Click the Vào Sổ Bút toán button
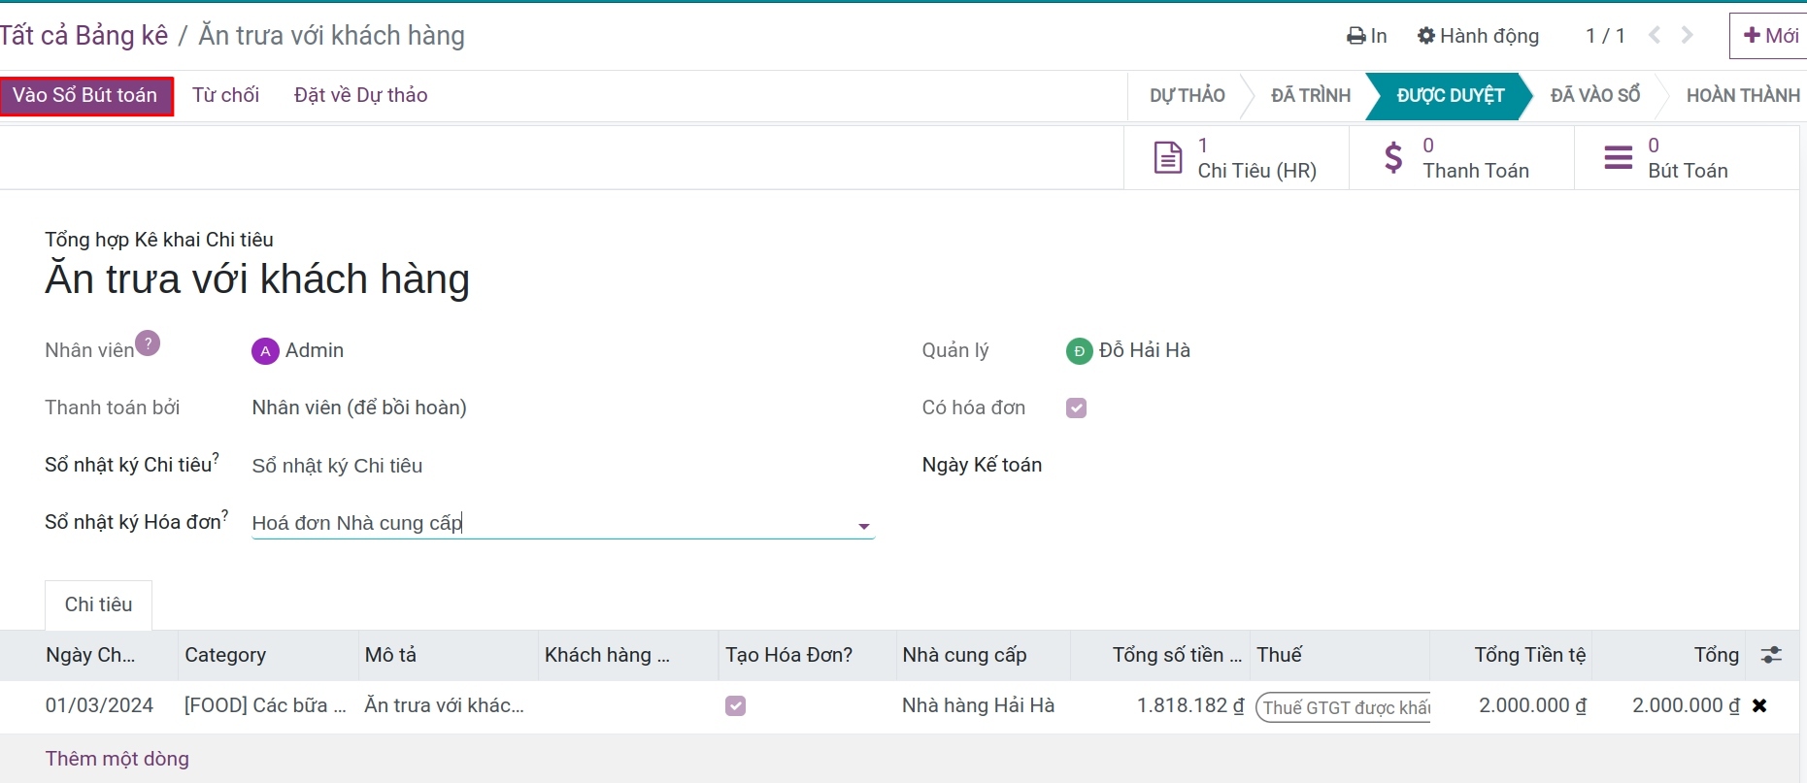This screenshot has width=1807, height=783. pyautogui.click(x=86, y=96)
